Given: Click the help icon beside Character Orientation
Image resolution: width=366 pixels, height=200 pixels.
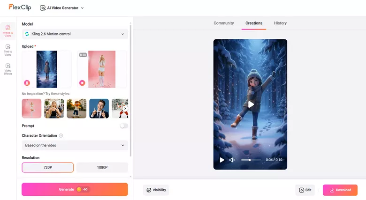Looking at the screenshot, I should pos(61,135).
